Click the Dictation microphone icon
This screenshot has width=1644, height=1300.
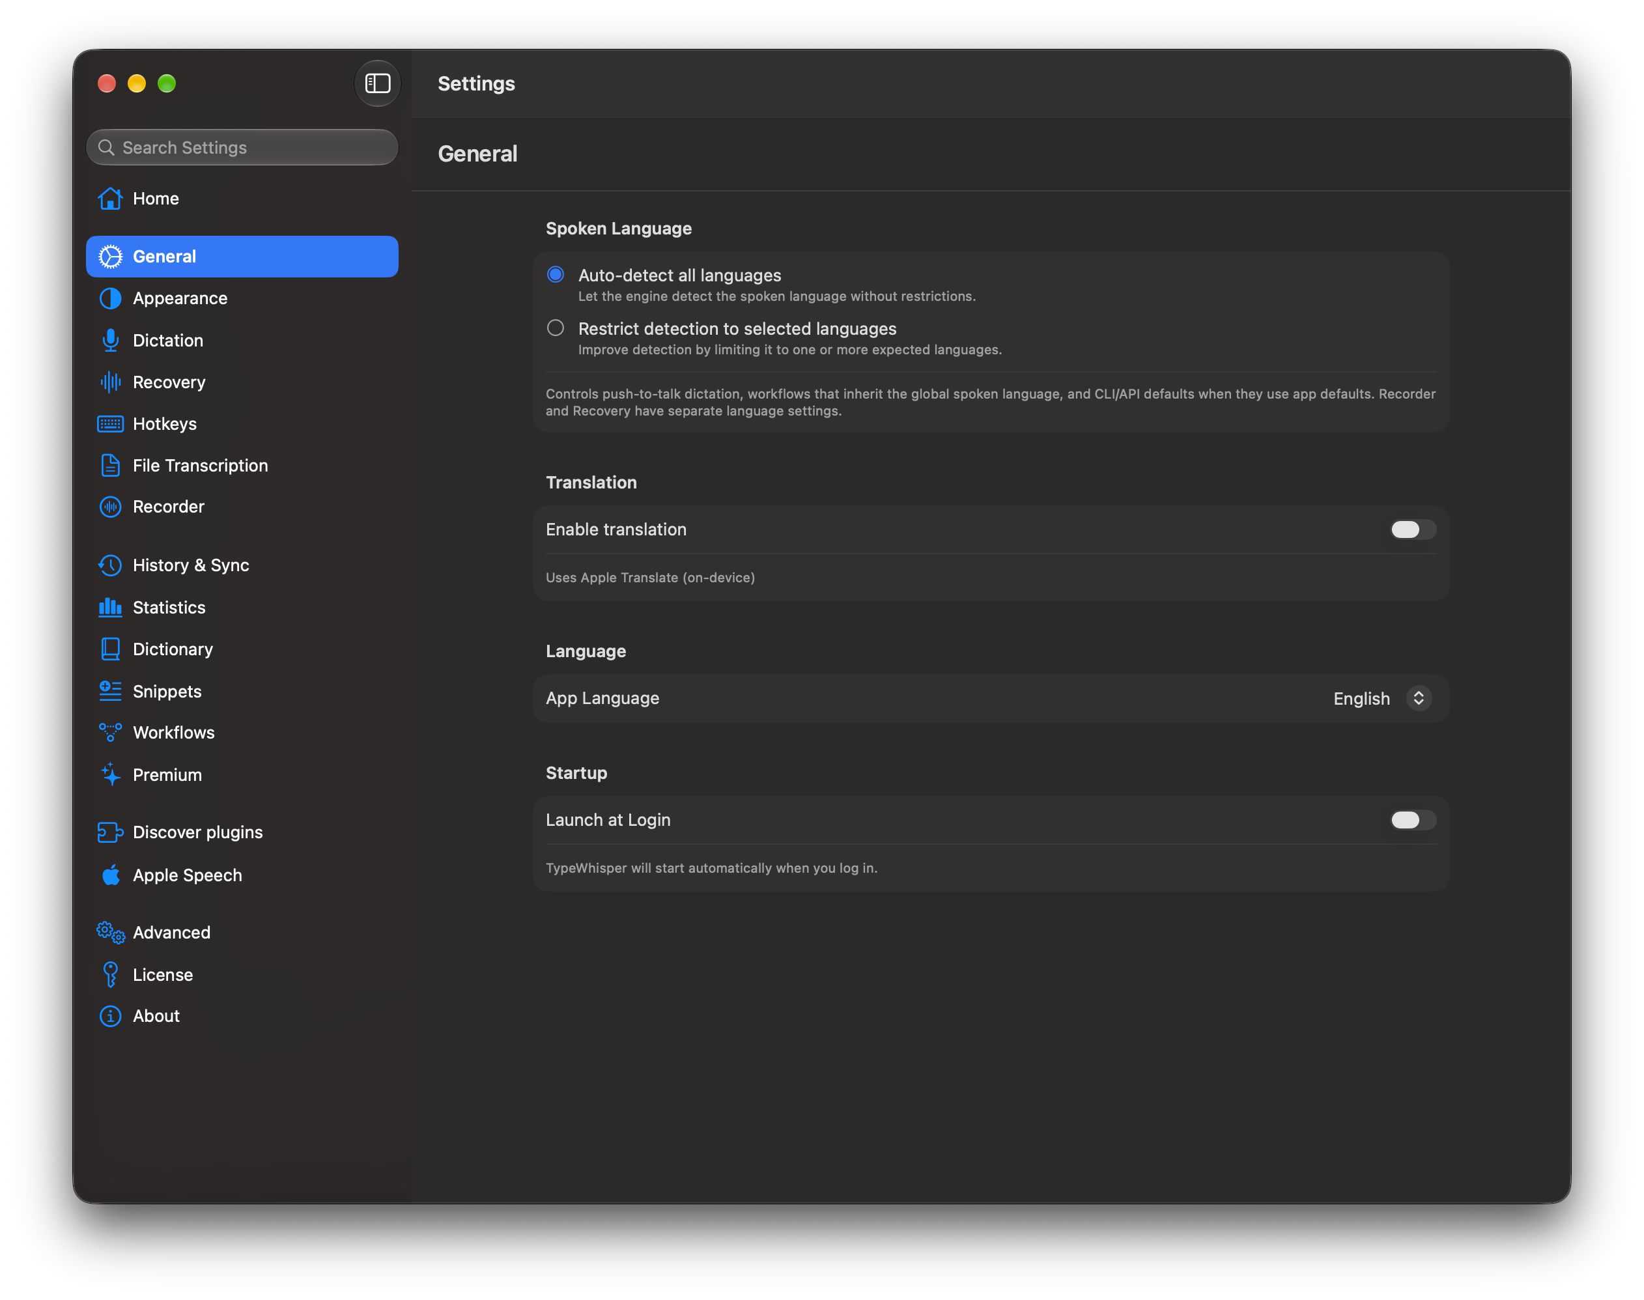click(x=110, y=340)
